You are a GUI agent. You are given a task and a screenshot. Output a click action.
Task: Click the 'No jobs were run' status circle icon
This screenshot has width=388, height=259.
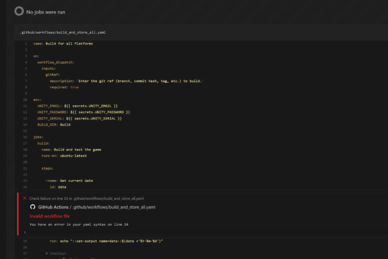click(x=19, y=11)
